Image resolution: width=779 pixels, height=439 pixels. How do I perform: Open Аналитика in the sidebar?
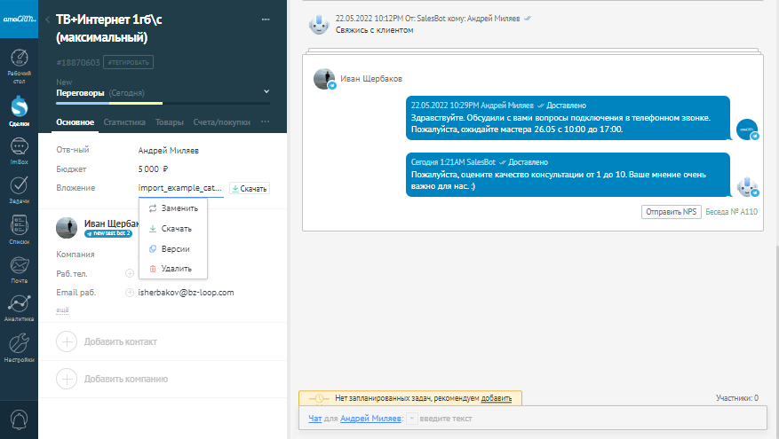tap(19, 306)
